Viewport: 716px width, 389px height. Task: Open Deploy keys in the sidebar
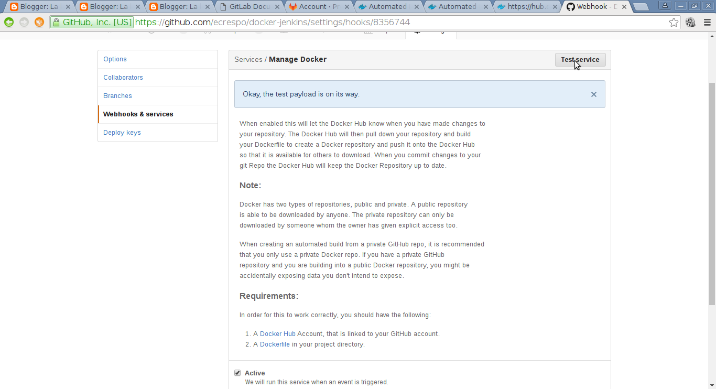pos(122,133)
